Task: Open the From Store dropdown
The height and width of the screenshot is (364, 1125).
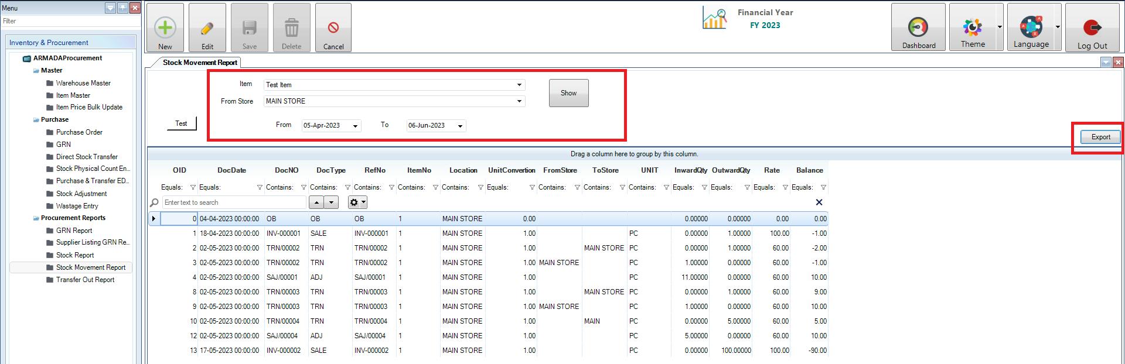Action: [x=519, y=101]
